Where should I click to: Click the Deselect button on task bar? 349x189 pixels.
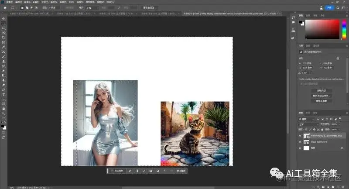(x=181, y=171)
